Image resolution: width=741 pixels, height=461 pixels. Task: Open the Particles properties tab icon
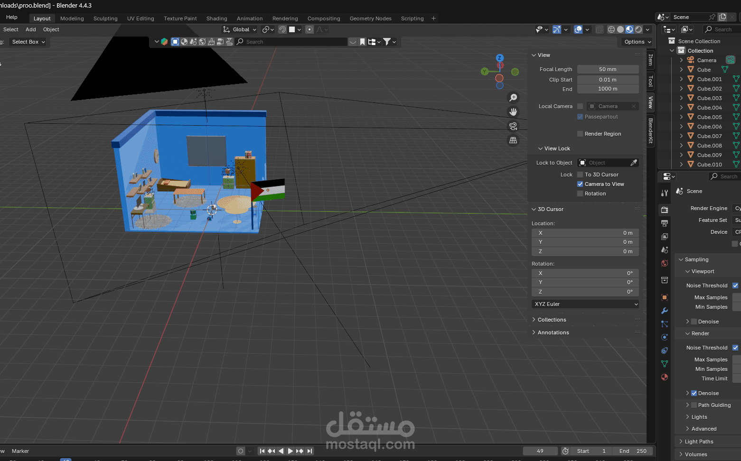(665, 324)
